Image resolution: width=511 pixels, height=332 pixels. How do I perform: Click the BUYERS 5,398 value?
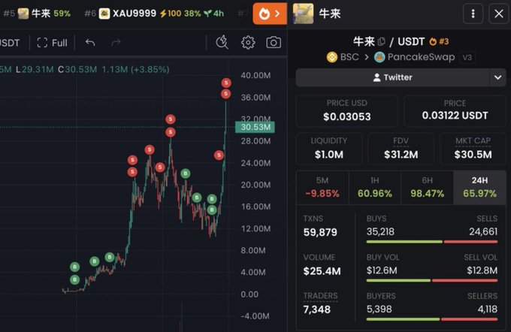point(379,309)
